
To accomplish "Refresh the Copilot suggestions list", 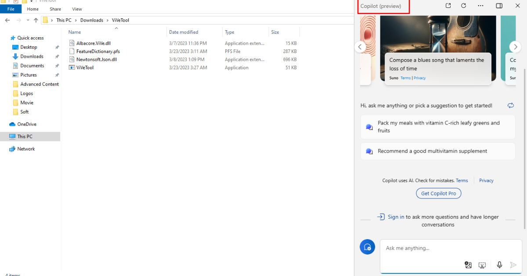I will 510,105.
